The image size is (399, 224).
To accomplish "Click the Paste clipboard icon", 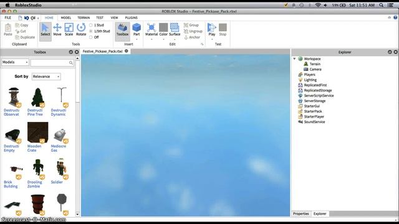I will click(x=8, y=30).
